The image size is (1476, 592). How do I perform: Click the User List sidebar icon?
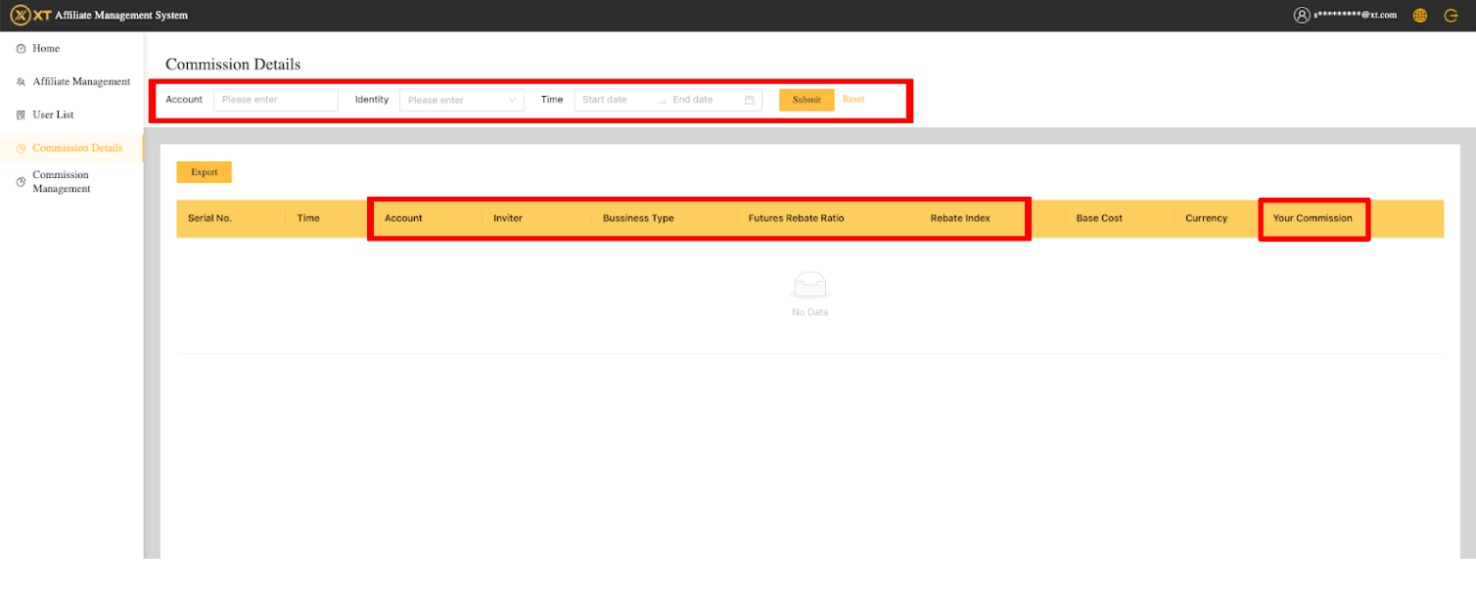21,115
